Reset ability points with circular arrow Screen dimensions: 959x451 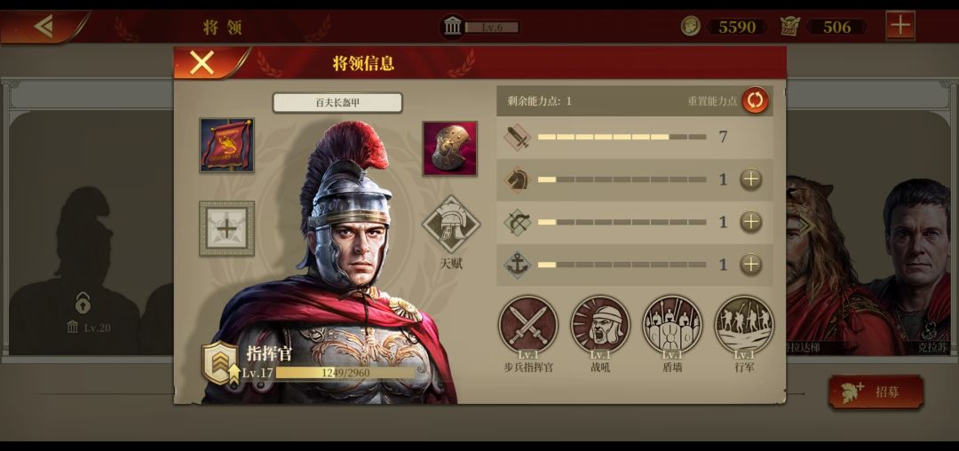point(756,100)
